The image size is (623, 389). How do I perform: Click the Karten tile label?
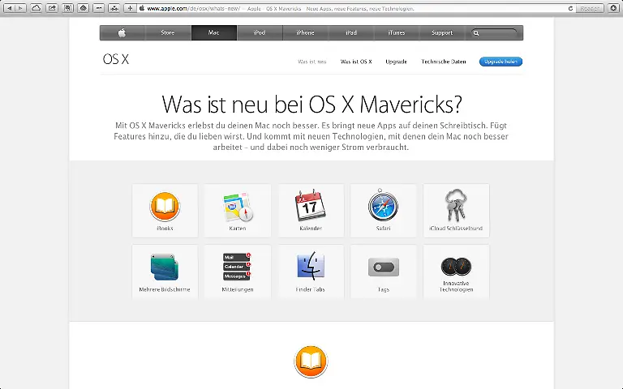[x=238, y=229]
